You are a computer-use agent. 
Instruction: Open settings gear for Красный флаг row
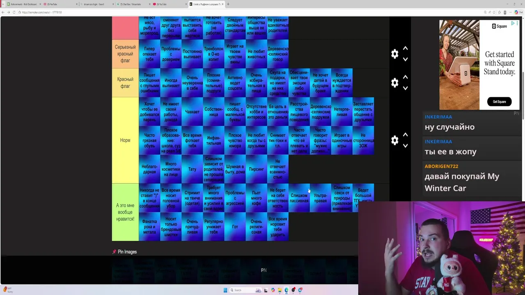[395, 83]
